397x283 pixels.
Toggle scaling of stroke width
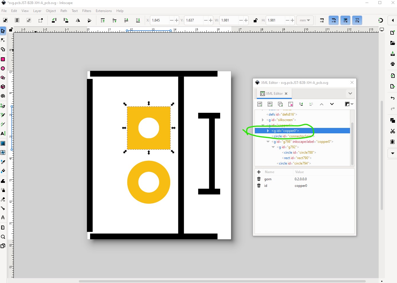(x=322, y=20)
